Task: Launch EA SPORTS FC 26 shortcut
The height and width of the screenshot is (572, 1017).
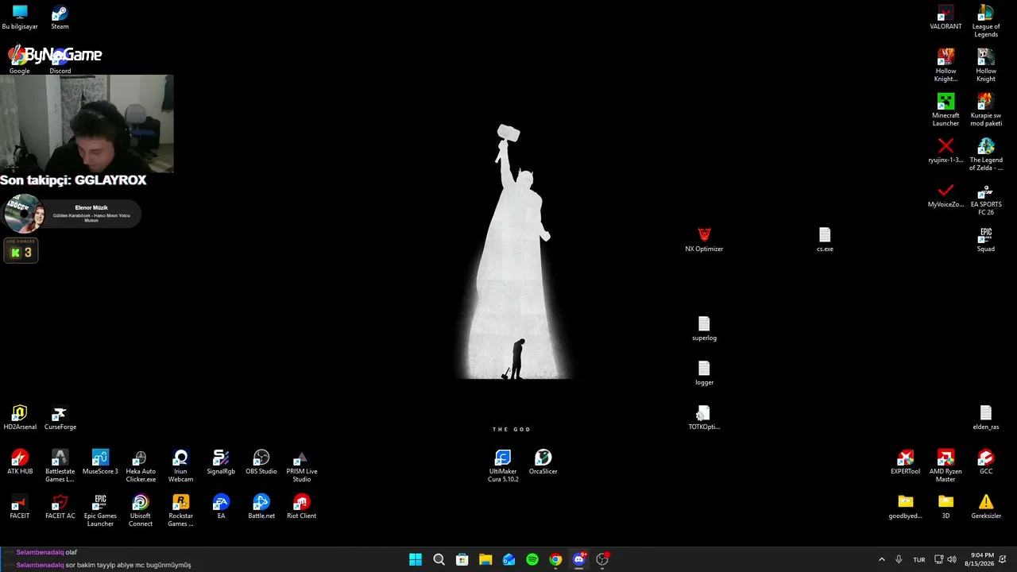Action: (986, 199)
